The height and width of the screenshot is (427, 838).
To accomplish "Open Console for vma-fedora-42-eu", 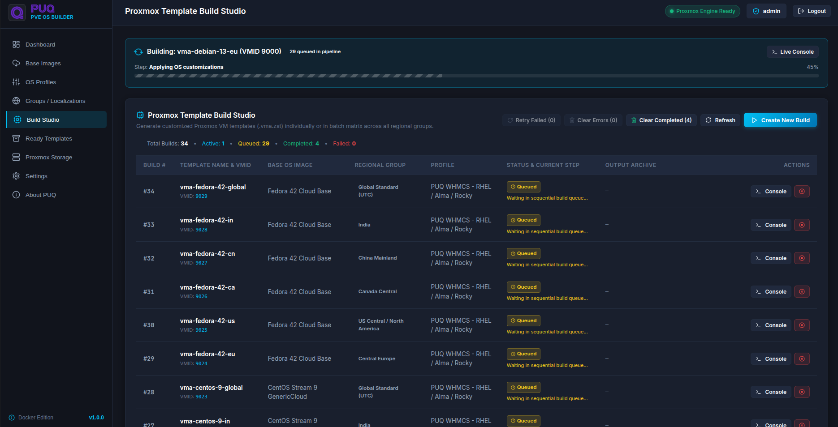I will pyautogui.click(x=771, y=359).
